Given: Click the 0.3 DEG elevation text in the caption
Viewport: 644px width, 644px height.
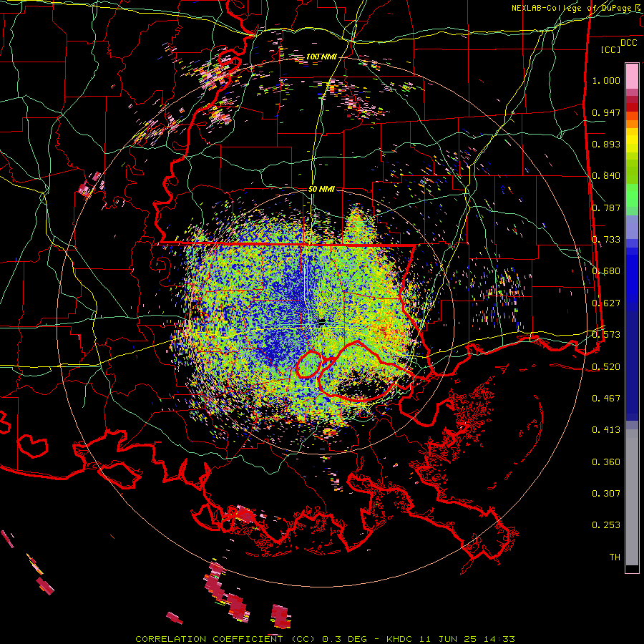Looking at the screenshot, I should coord(343,639).
